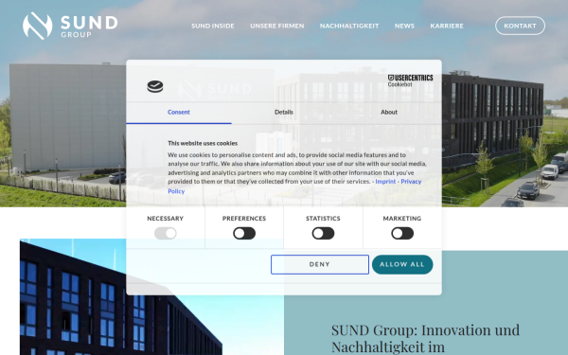This screenshot has height=355, width=568.
Task: Click the blue-windowed building photo thumbnail
Action: click(151, 296)
